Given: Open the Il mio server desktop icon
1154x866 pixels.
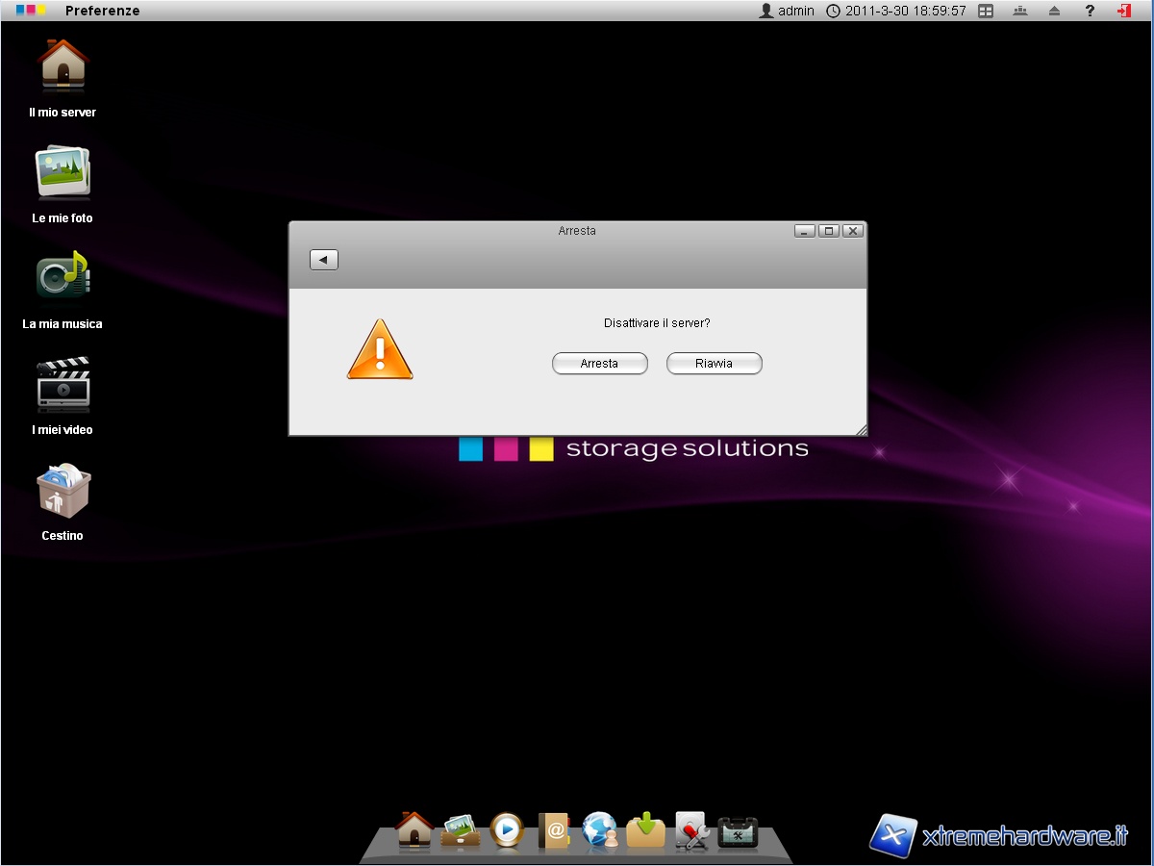Looking at the screenshot, I should (x=63, y=65).
